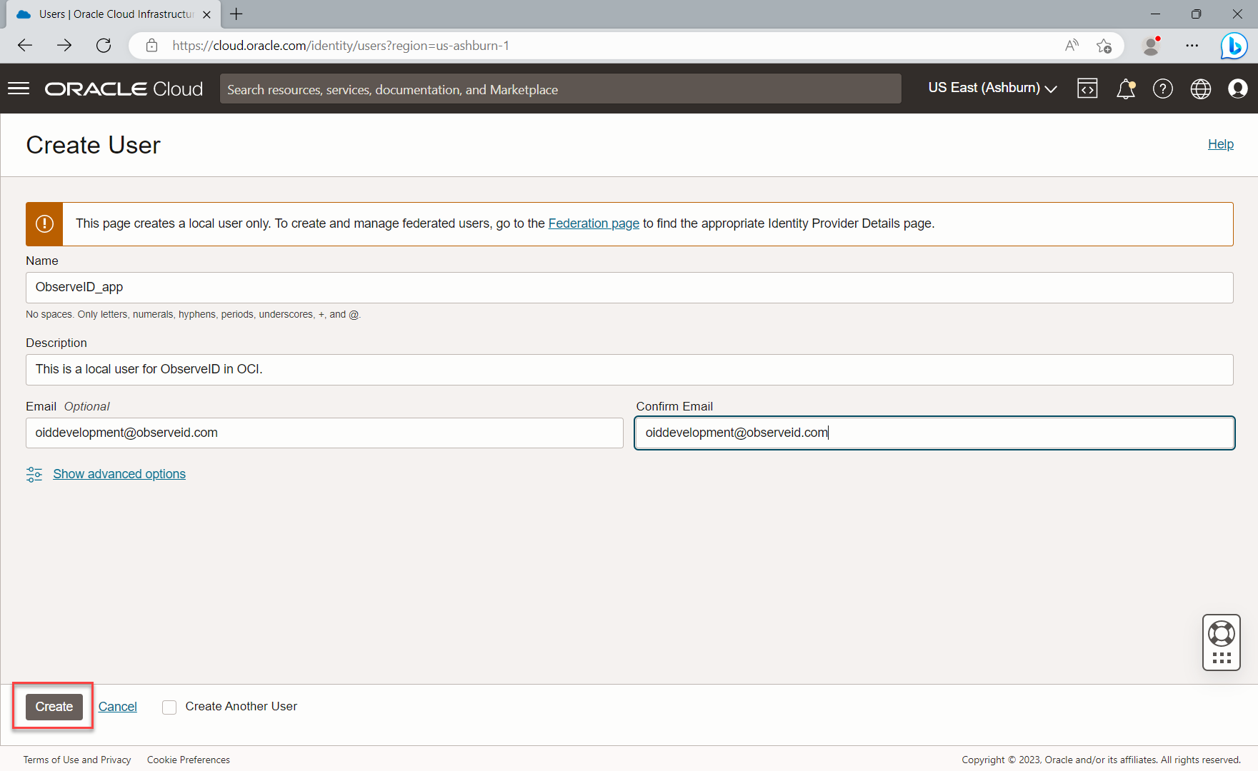Click the Cancel link

[117, 707]
